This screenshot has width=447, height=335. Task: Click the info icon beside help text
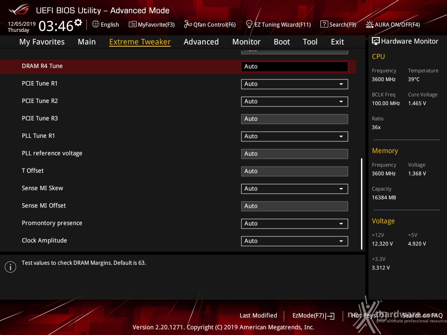pos(10,267)
